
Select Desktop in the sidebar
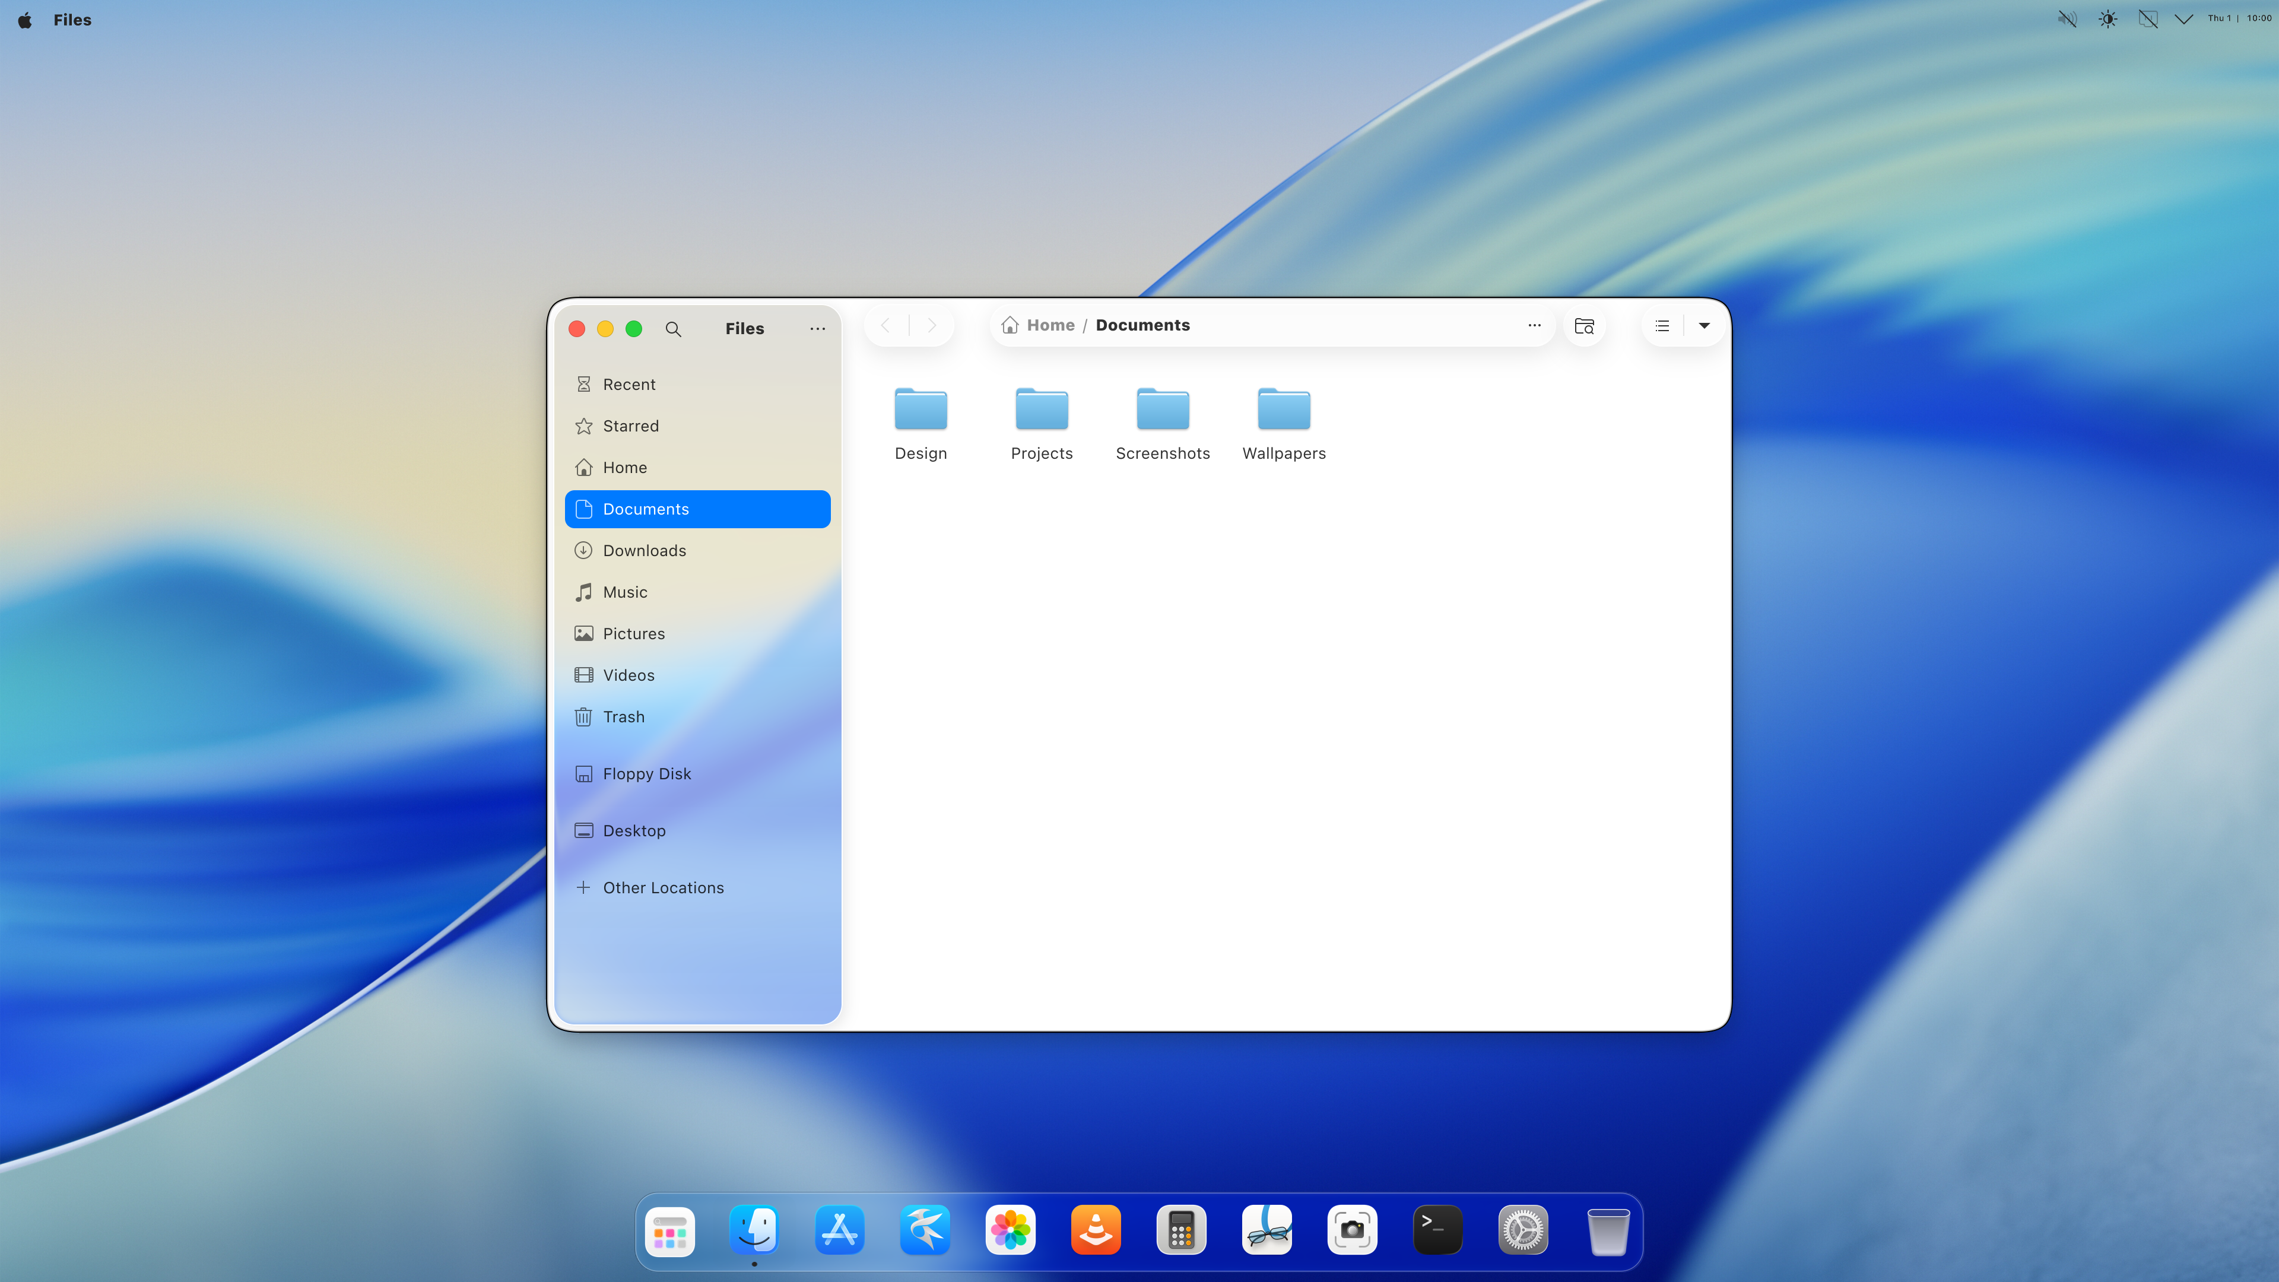point(697,831)
